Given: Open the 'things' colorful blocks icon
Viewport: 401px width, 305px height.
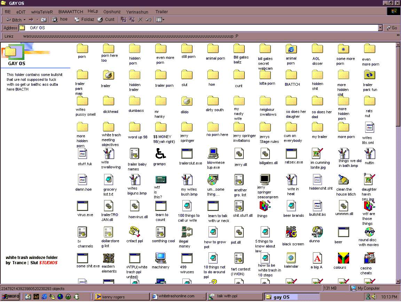Looking at the screenshot, I should (265, 206).
